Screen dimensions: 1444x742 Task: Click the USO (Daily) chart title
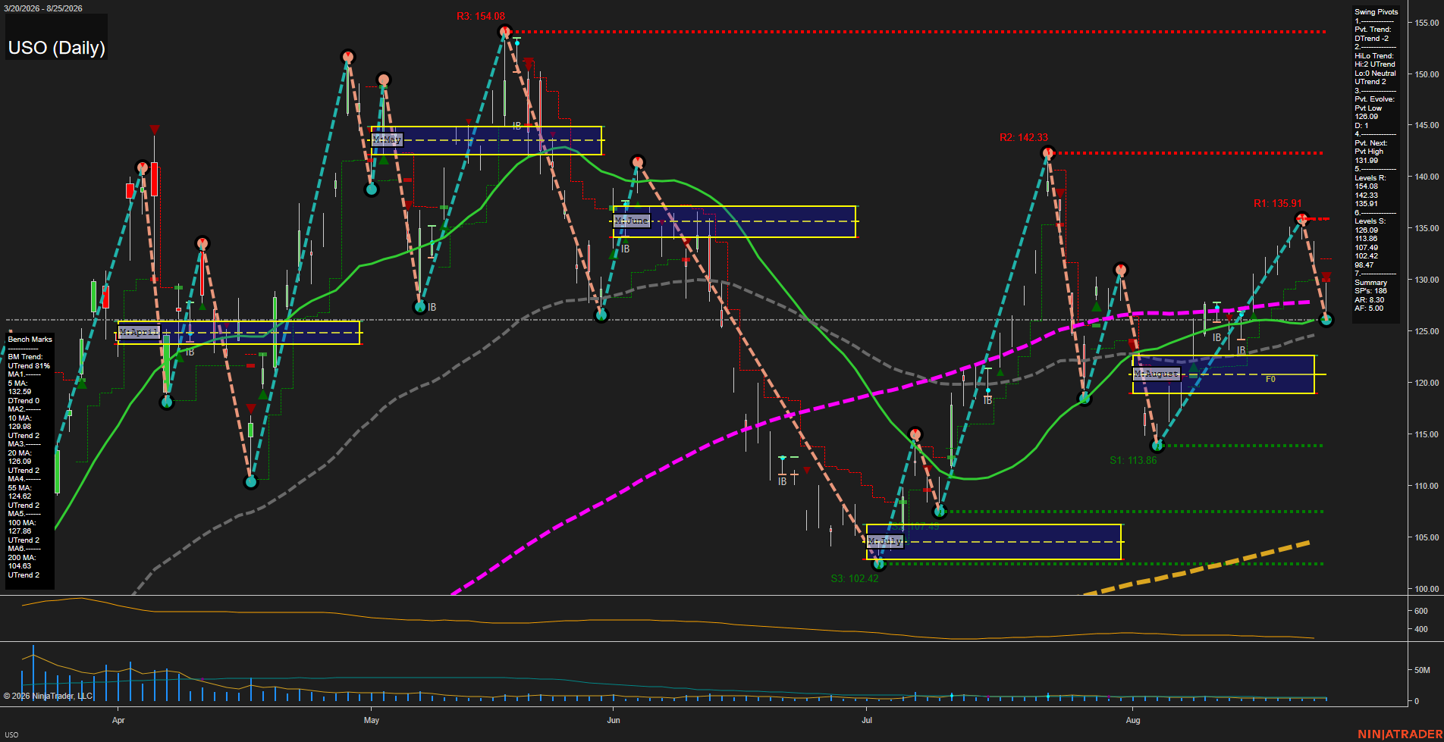[57, 48]
